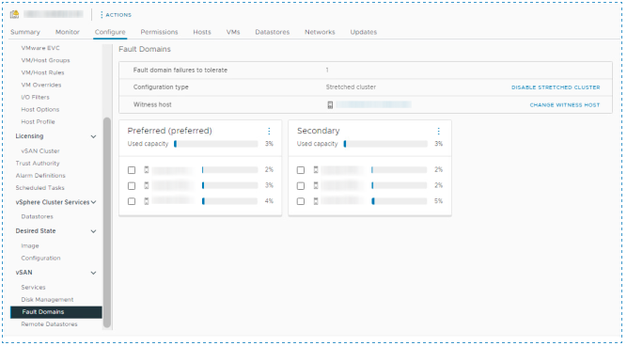Switch to the Monitor tab
The width and height of the screenshot is (627, 346).
click(x=68, y=32)
